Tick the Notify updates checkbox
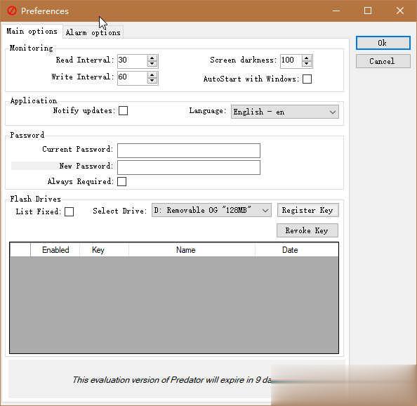 [x=123, y=111]
